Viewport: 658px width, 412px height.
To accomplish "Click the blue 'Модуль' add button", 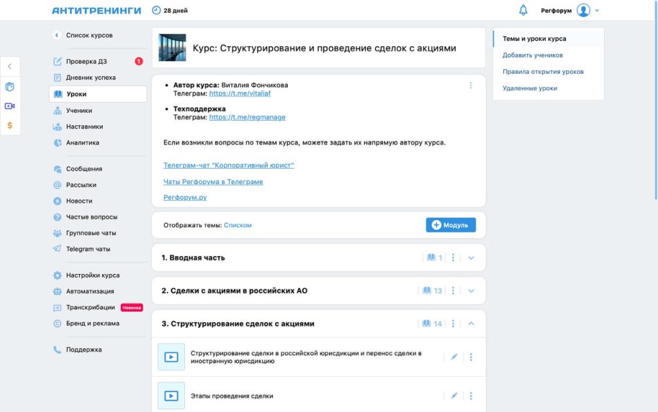I will (450, 225).
